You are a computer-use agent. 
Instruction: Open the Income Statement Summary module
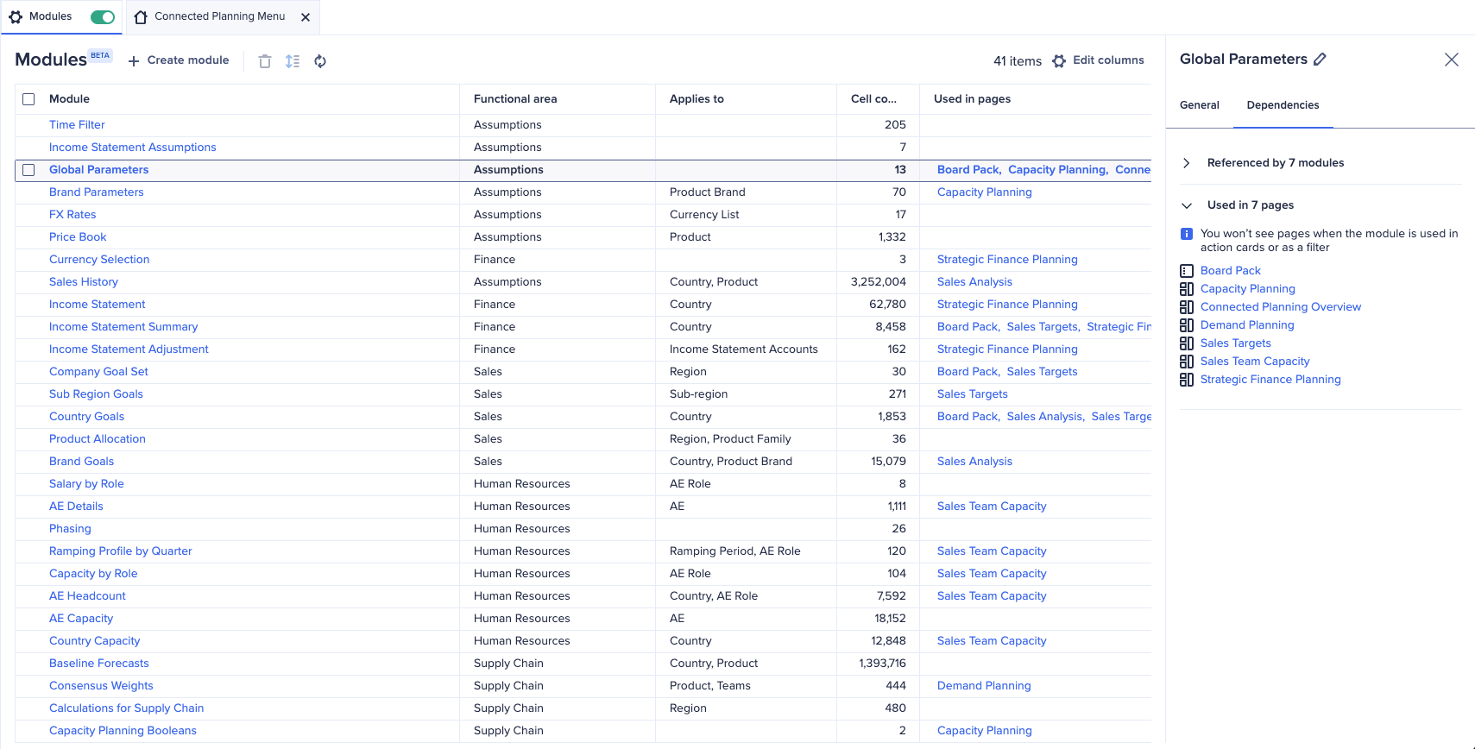(123, 327)
